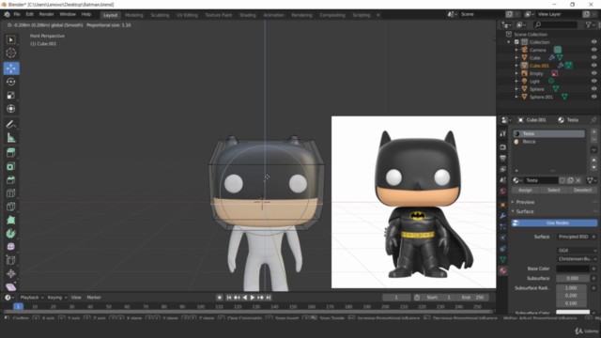Hide Sphere.001 in the outliner
This screenshot has width=601, height=338.
593,97
